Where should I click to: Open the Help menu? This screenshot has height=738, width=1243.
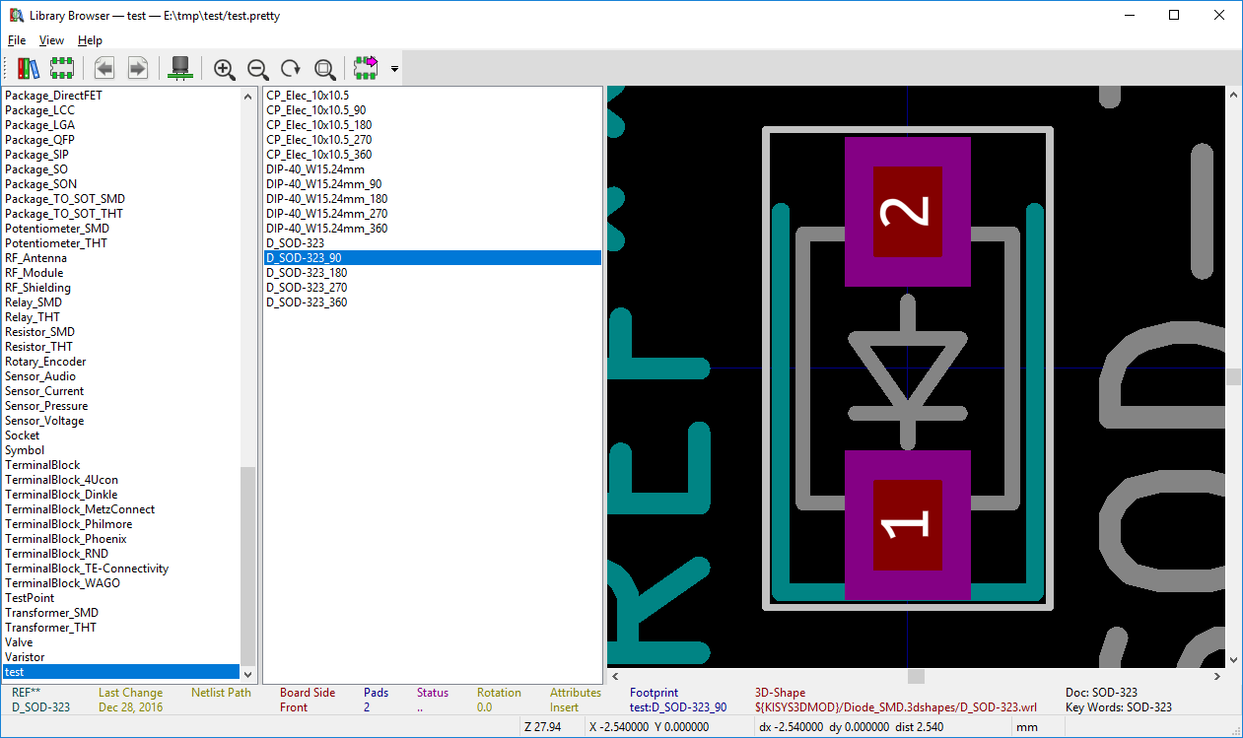coord(90,40)
